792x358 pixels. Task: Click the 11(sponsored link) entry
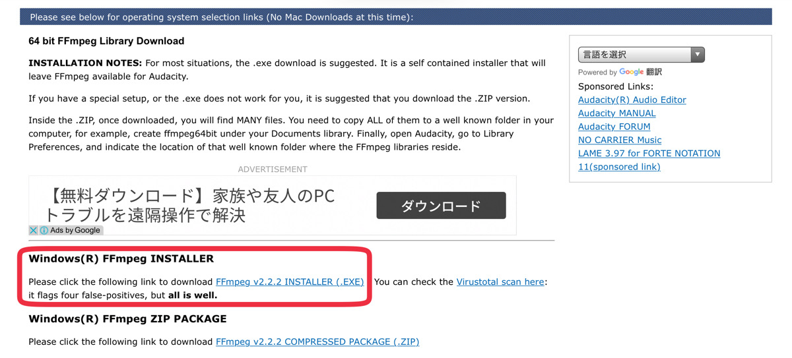tap(619, 167)
